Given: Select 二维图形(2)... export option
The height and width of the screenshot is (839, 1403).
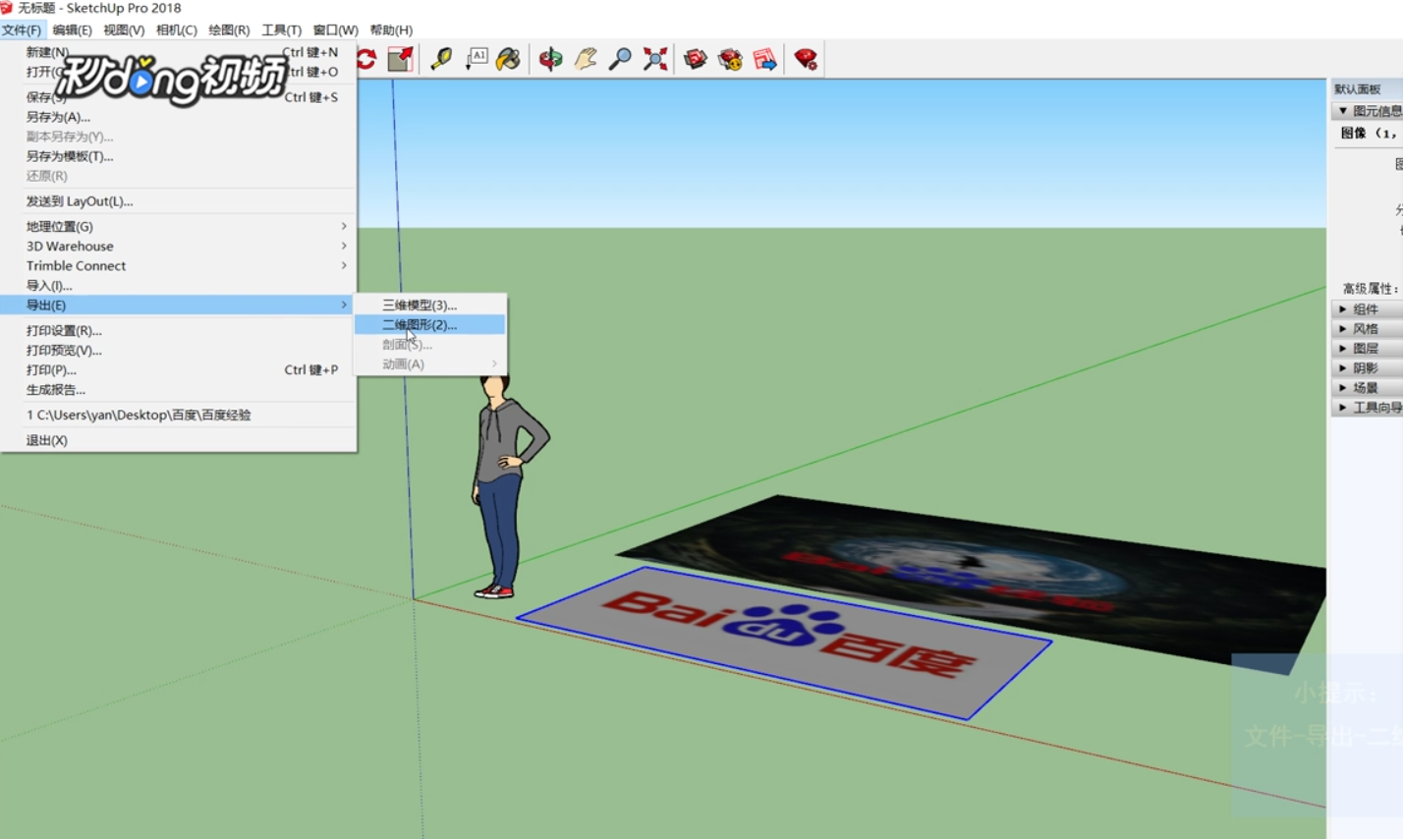Looking at the screenshot, I should coord(430,324).
